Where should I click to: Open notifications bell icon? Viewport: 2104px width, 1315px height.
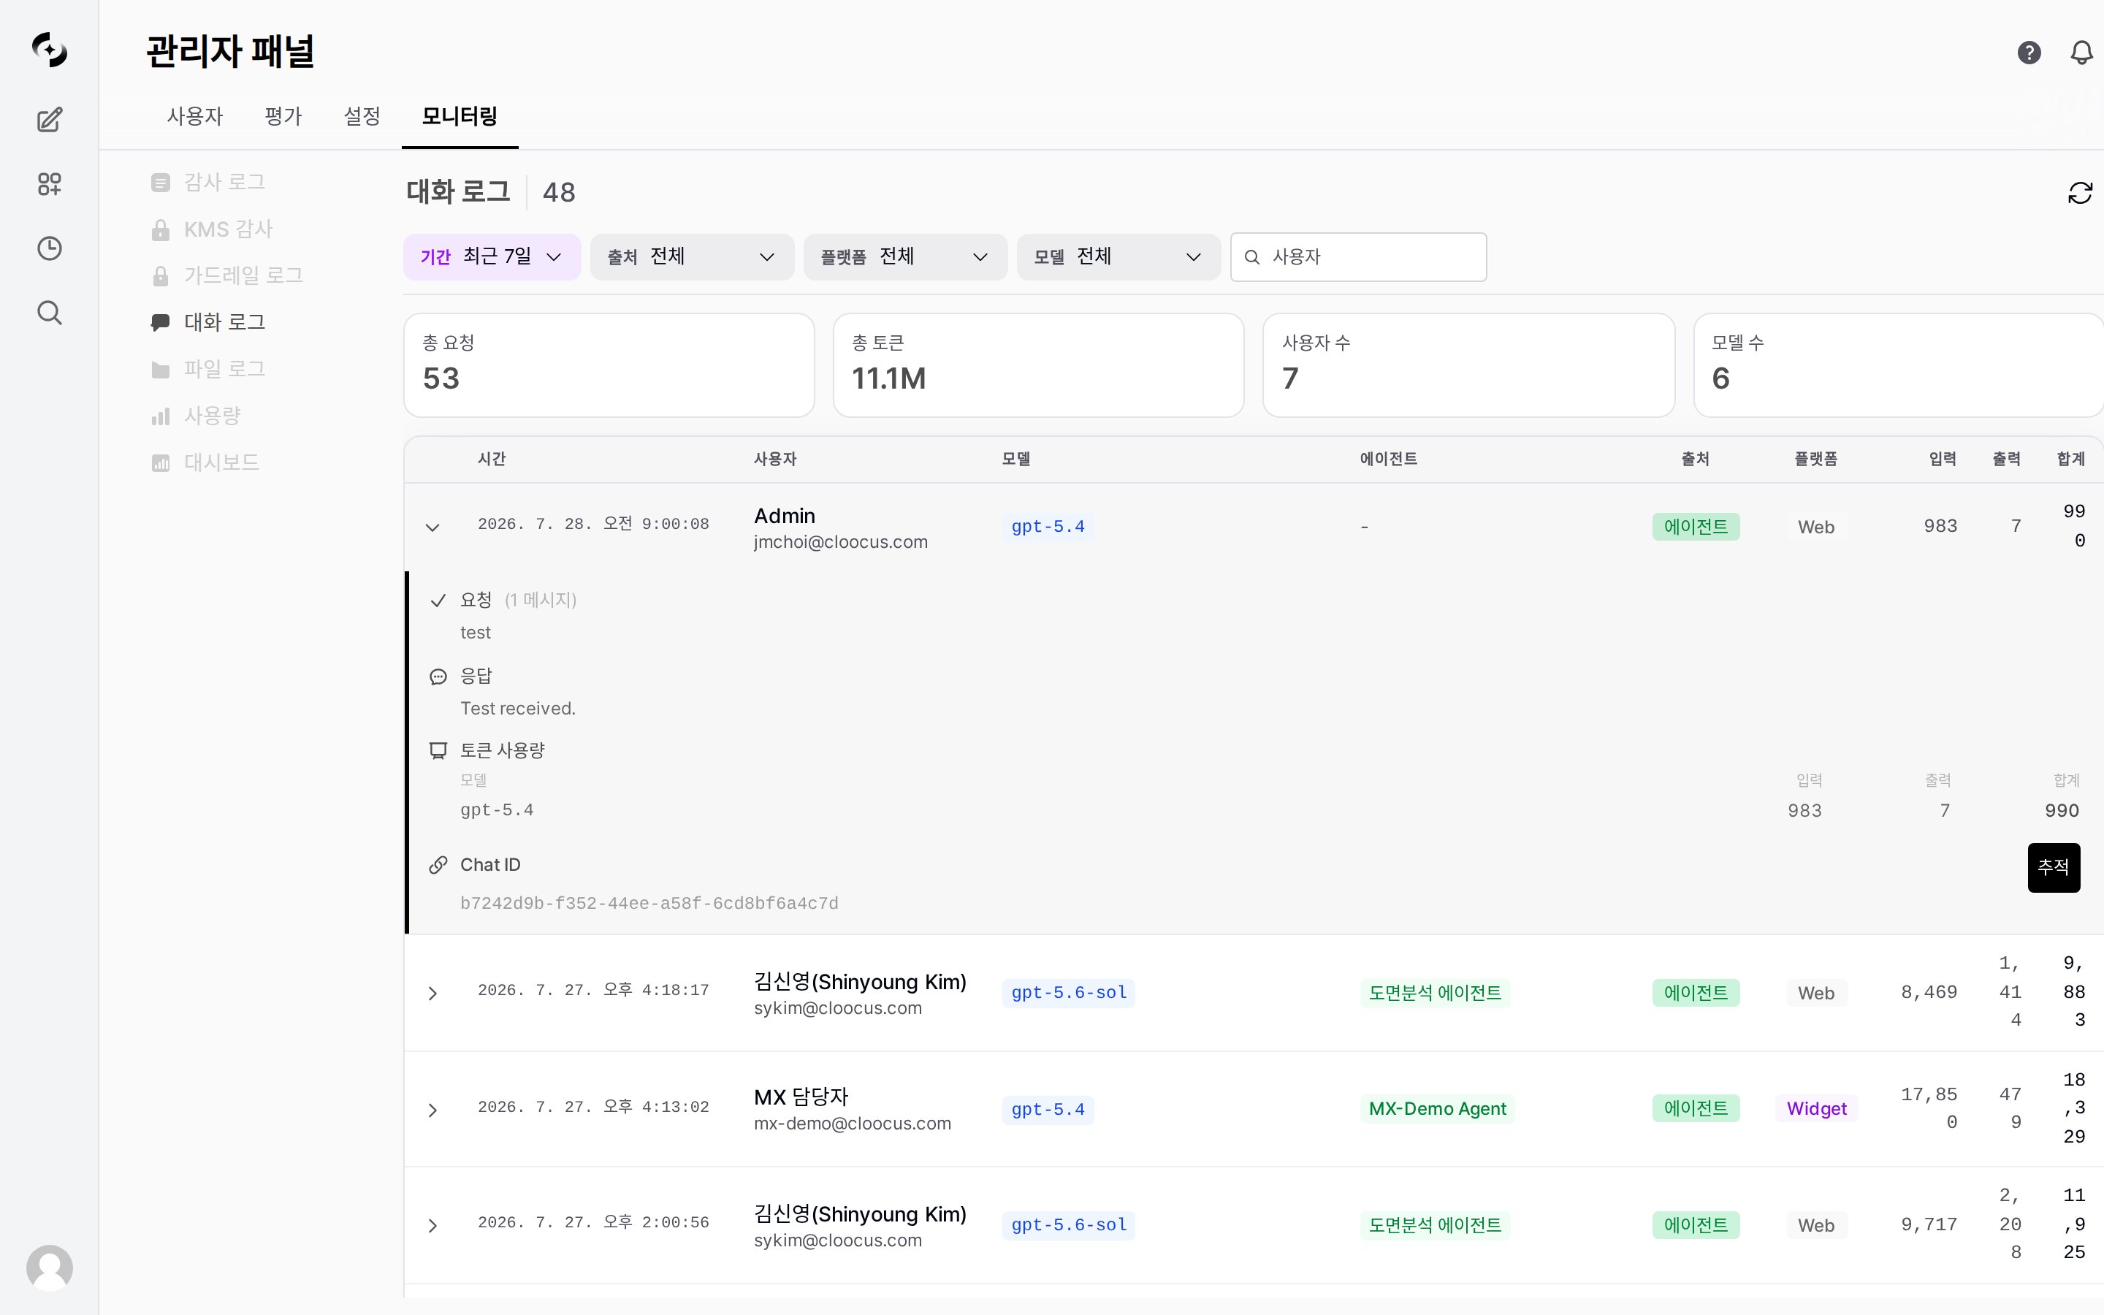(2081, 52)
